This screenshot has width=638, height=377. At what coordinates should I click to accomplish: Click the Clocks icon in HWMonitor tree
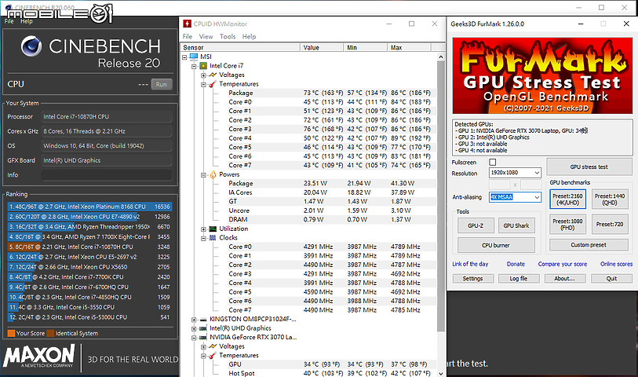click(213, 238)
